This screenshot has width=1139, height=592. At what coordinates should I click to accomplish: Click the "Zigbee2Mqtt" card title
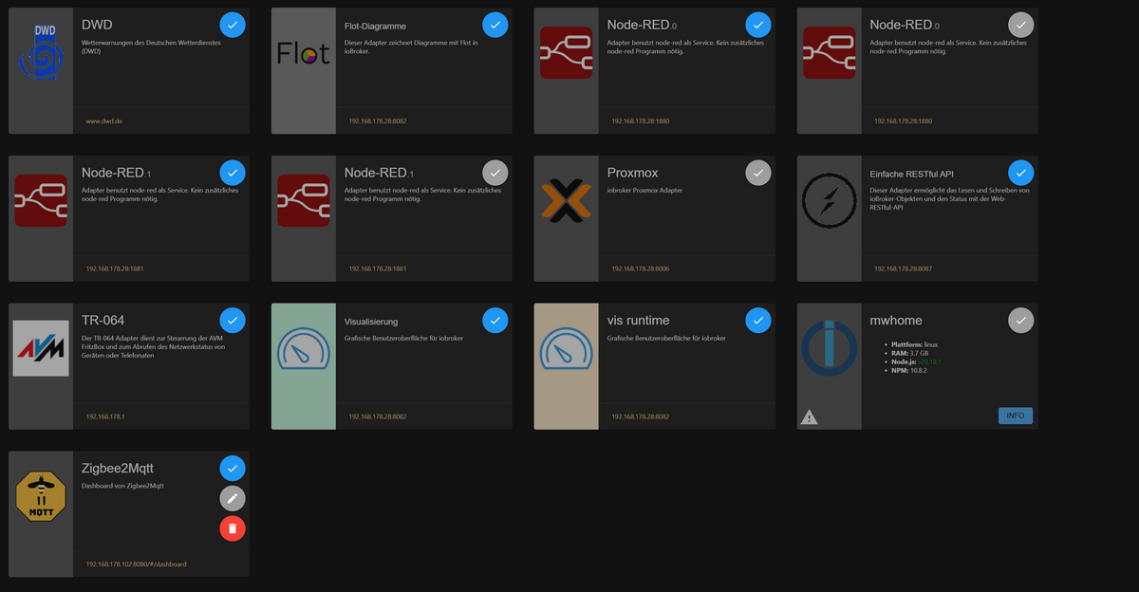(x=120, y=468)
